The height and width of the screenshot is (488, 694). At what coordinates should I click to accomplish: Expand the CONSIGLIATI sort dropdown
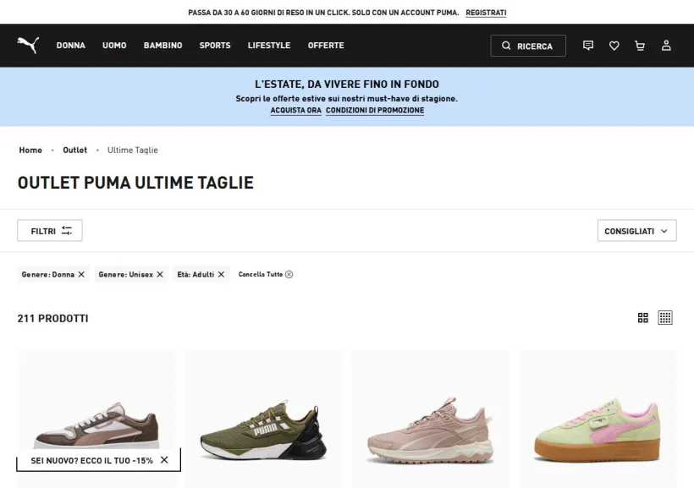(637, 231)
